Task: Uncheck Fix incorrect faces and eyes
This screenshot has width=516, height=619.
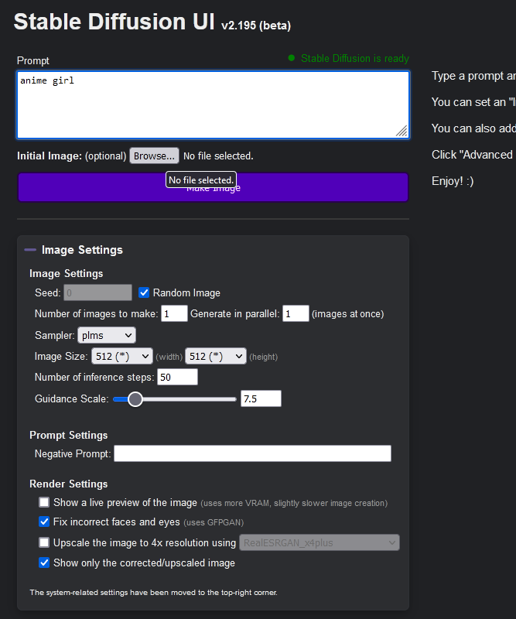Action: 44,522
